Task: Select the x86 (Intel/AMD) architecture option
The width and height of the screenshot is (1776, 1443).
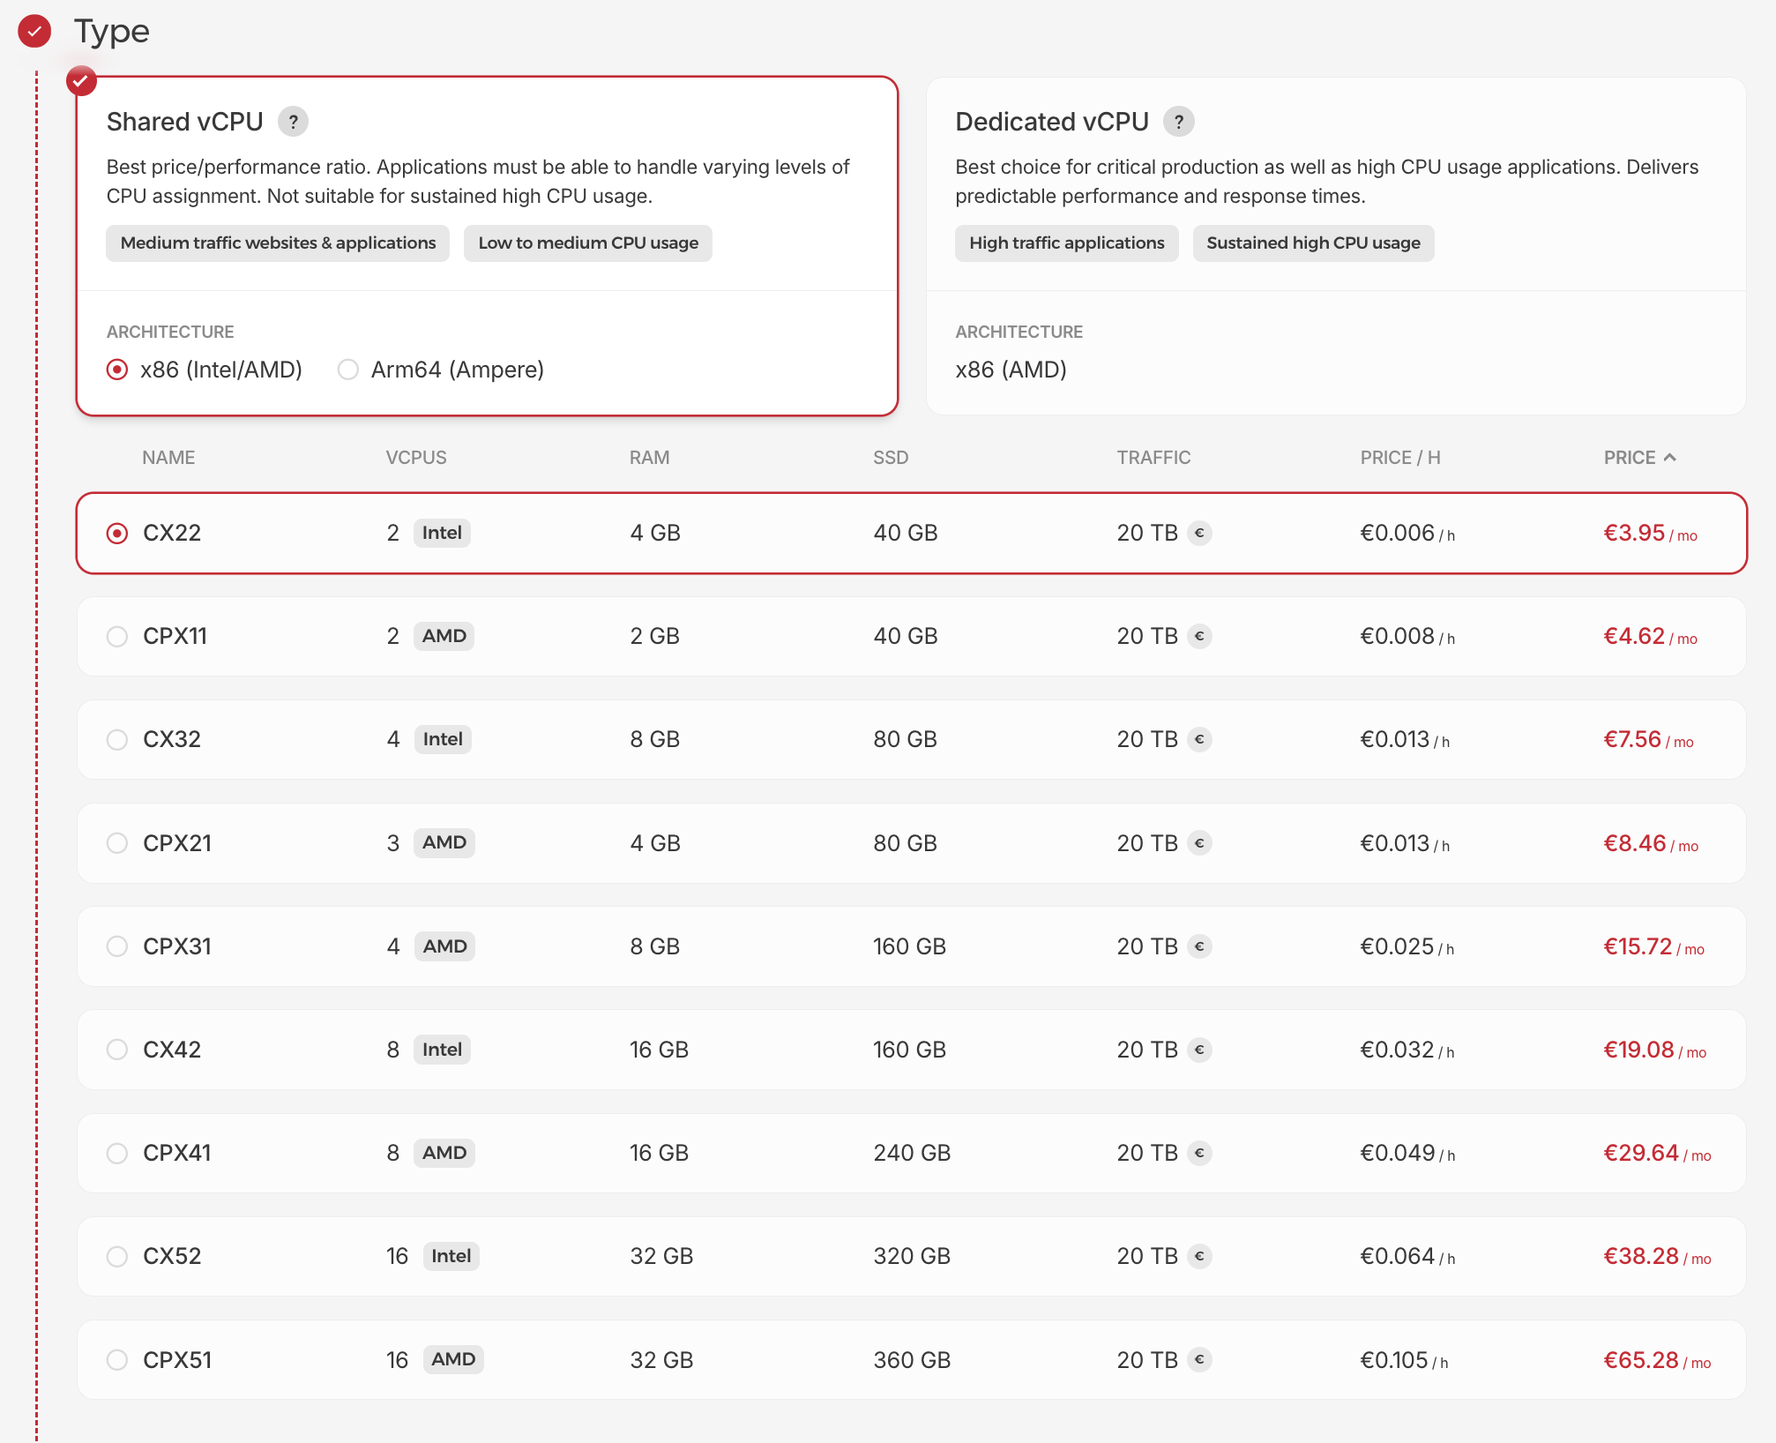Action: point(116,370)
